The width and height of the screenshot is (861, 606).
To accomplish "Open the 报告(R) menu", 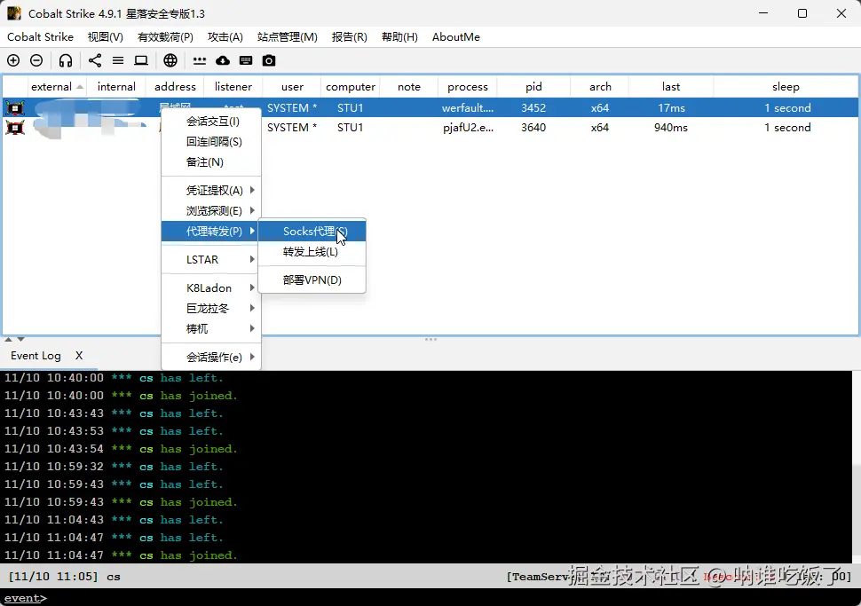I will [x=349, y=36].
